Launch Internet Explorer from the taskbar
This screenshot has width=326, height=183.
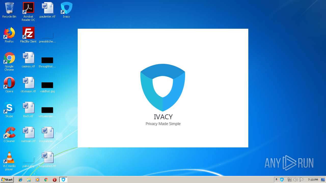(x=20, y=180)
